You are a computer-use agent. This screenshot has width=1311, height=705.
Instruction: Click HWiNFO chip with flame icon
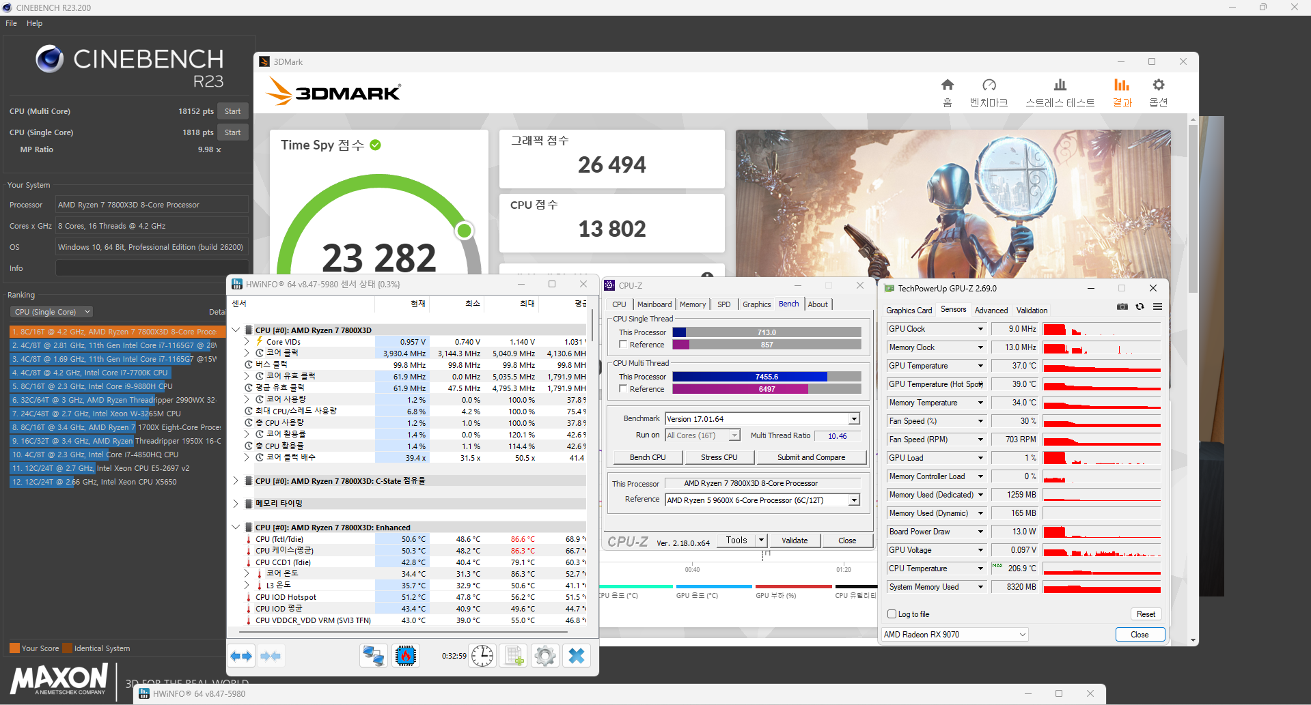point(405,656)
